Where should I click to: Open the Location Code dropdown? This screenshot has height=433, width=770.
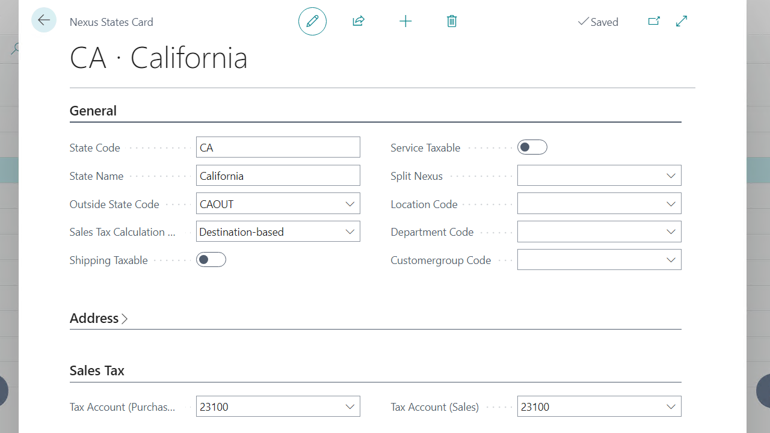tap(671, 204)
